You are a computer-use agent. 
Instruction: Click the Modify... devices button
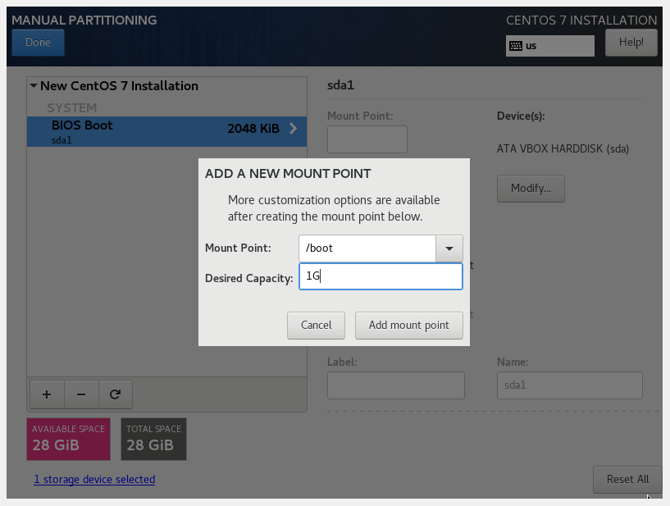[530, 188]
